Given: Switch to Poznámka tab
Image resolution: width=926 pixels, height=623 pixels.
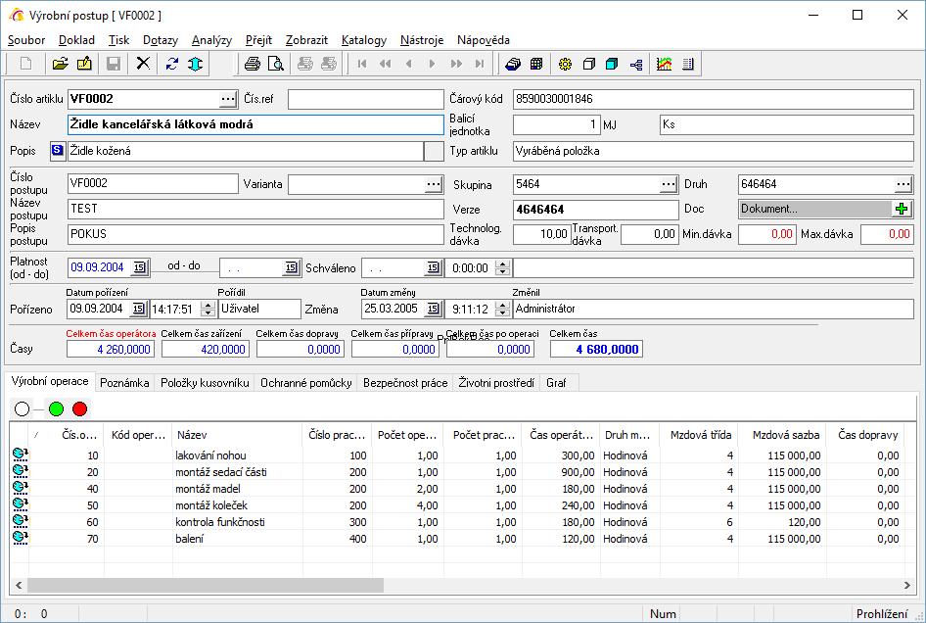Looking at the screenshot, I should 124,383.
